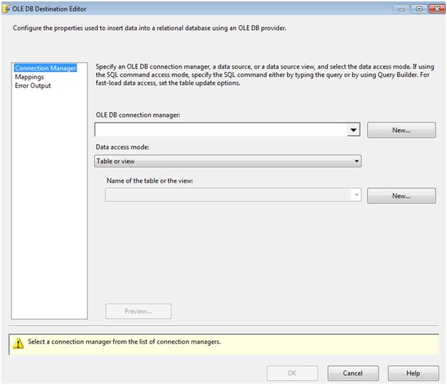Click 'OLE DB connection manager:' label
The image size is (447, 385).
137,115
